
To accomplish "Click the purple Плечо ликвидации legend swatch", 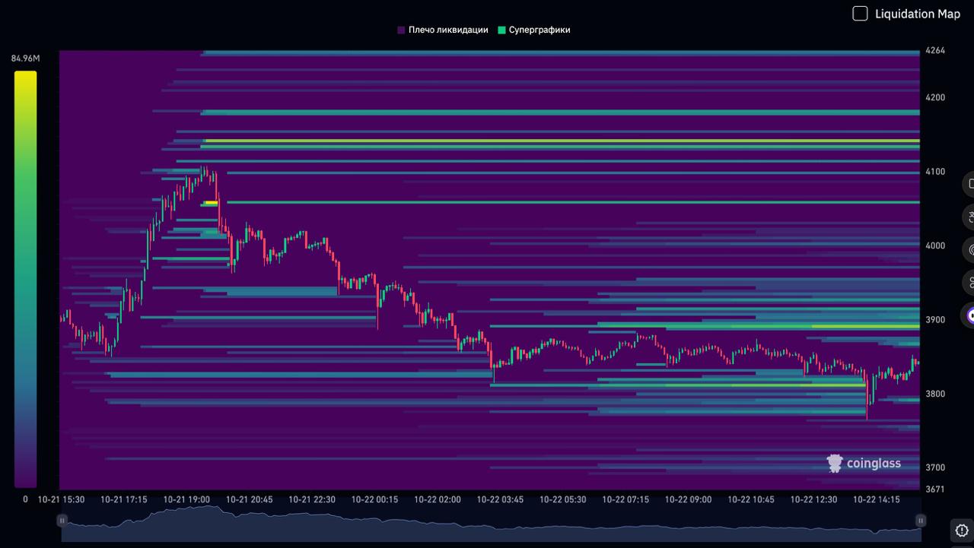I will [x=401, y=30].
